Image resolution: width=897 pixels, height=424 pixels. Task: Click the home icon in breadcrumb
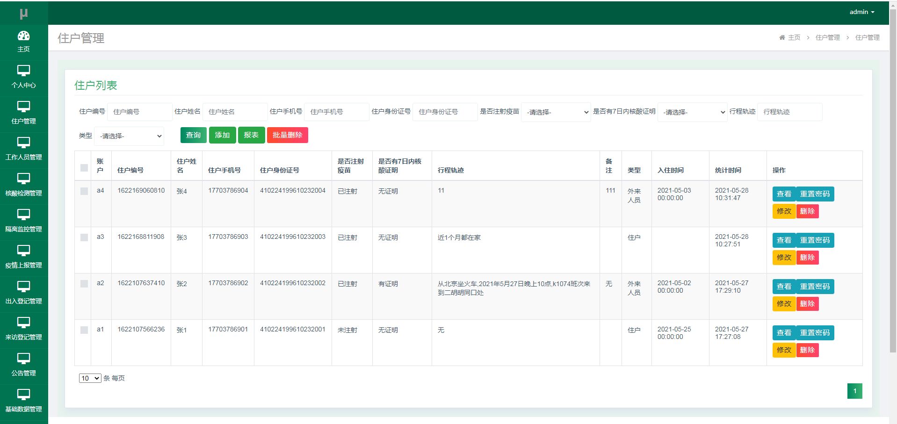[x=782, y=37]
